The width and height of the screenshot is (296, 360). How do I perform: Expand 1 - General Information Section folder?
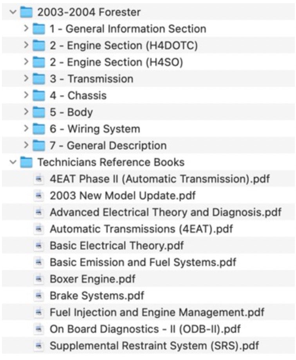coord(26,29)
